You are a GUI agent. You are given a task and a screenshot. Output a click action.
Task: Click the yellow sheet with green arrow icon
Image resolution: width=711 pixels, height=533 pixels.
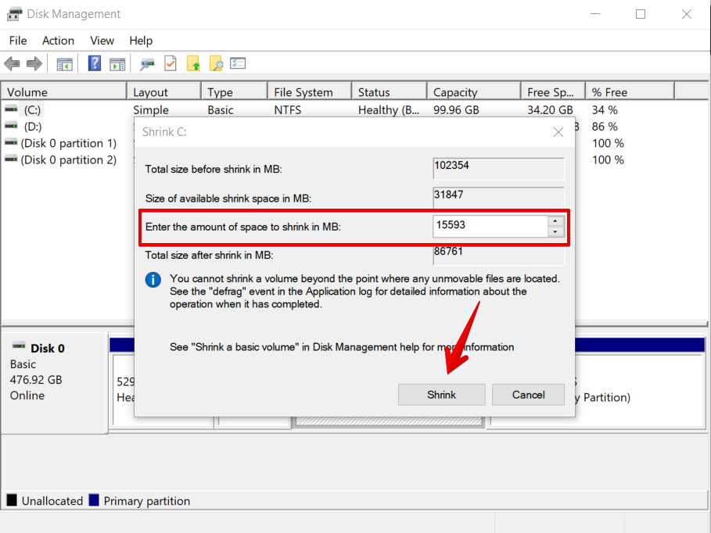193,64
